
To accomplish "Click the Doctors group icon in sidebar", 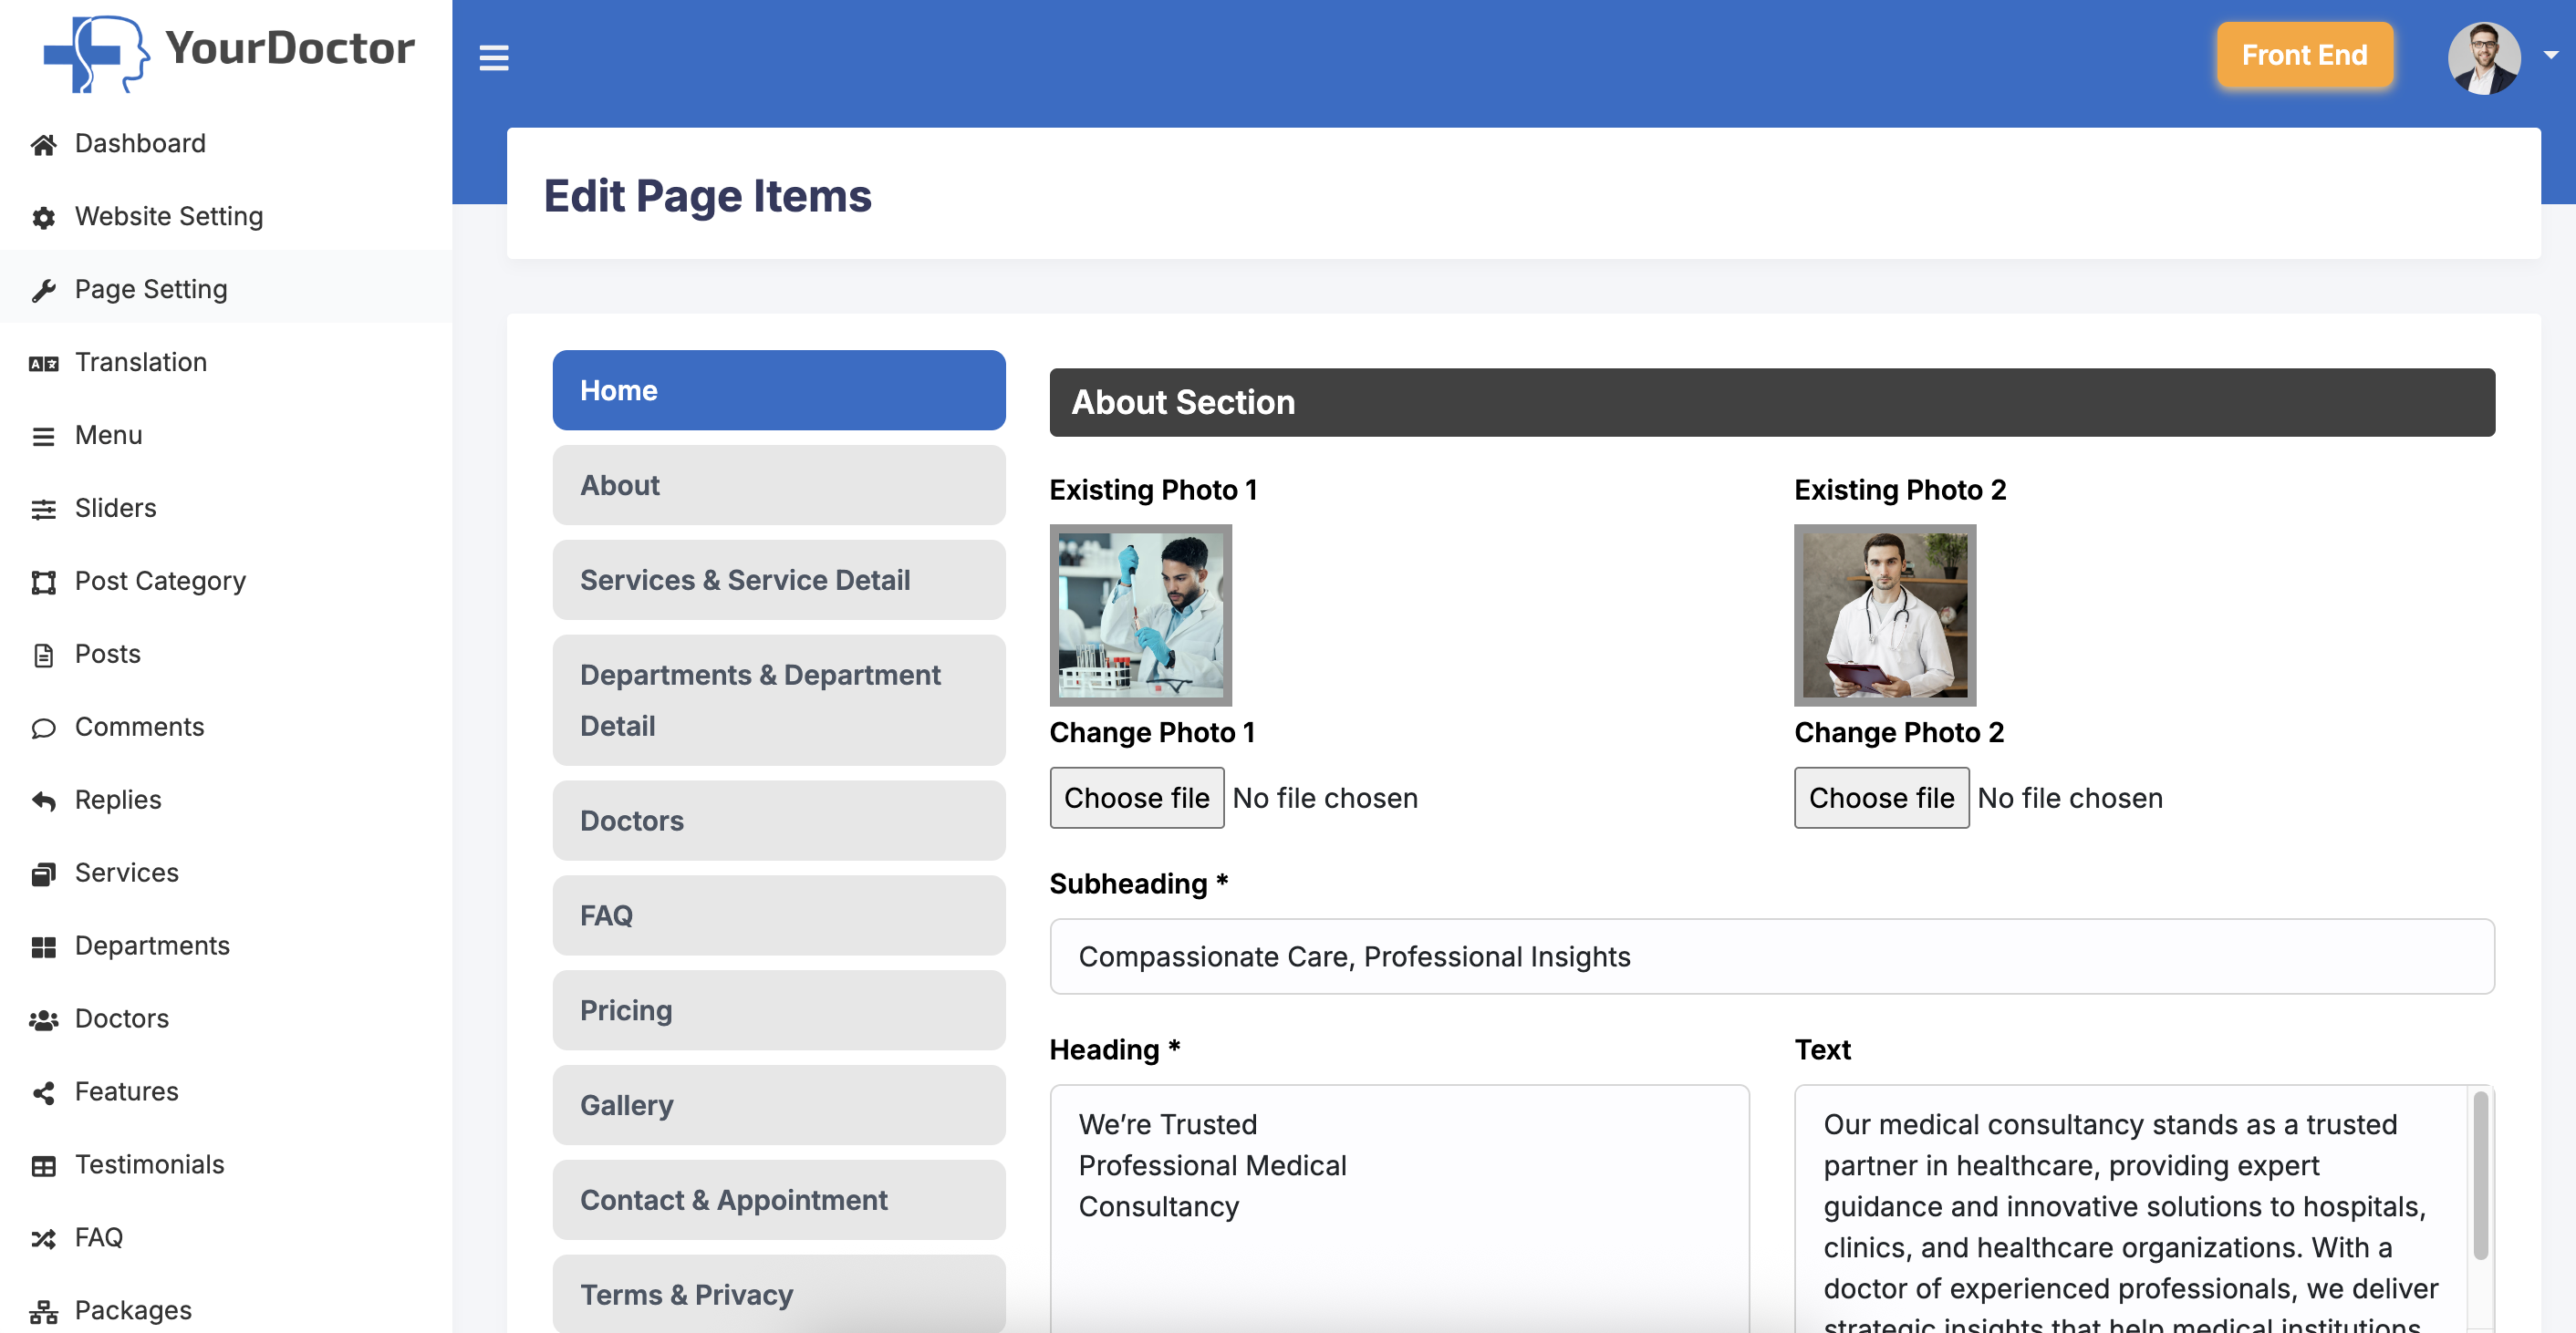I will click(43, 1020).
